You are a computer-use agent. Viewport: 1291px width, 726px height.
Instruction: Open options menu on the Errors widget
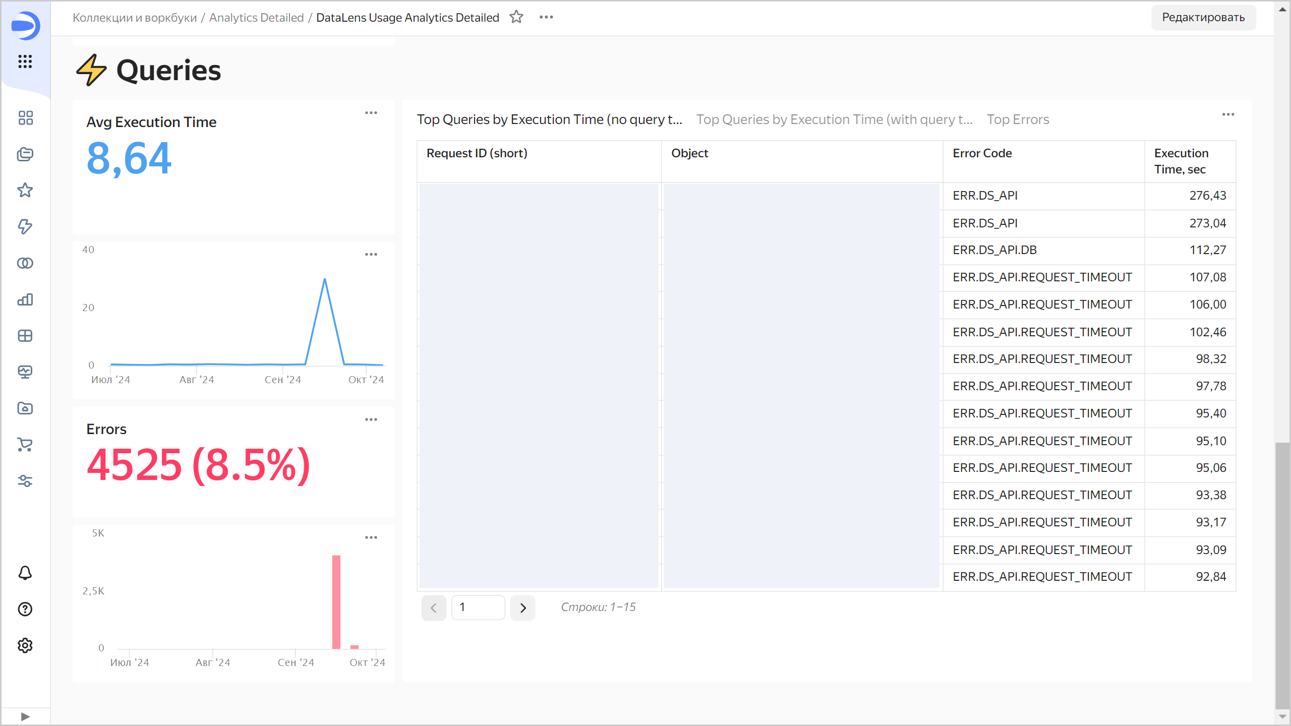tap(371, 419)
